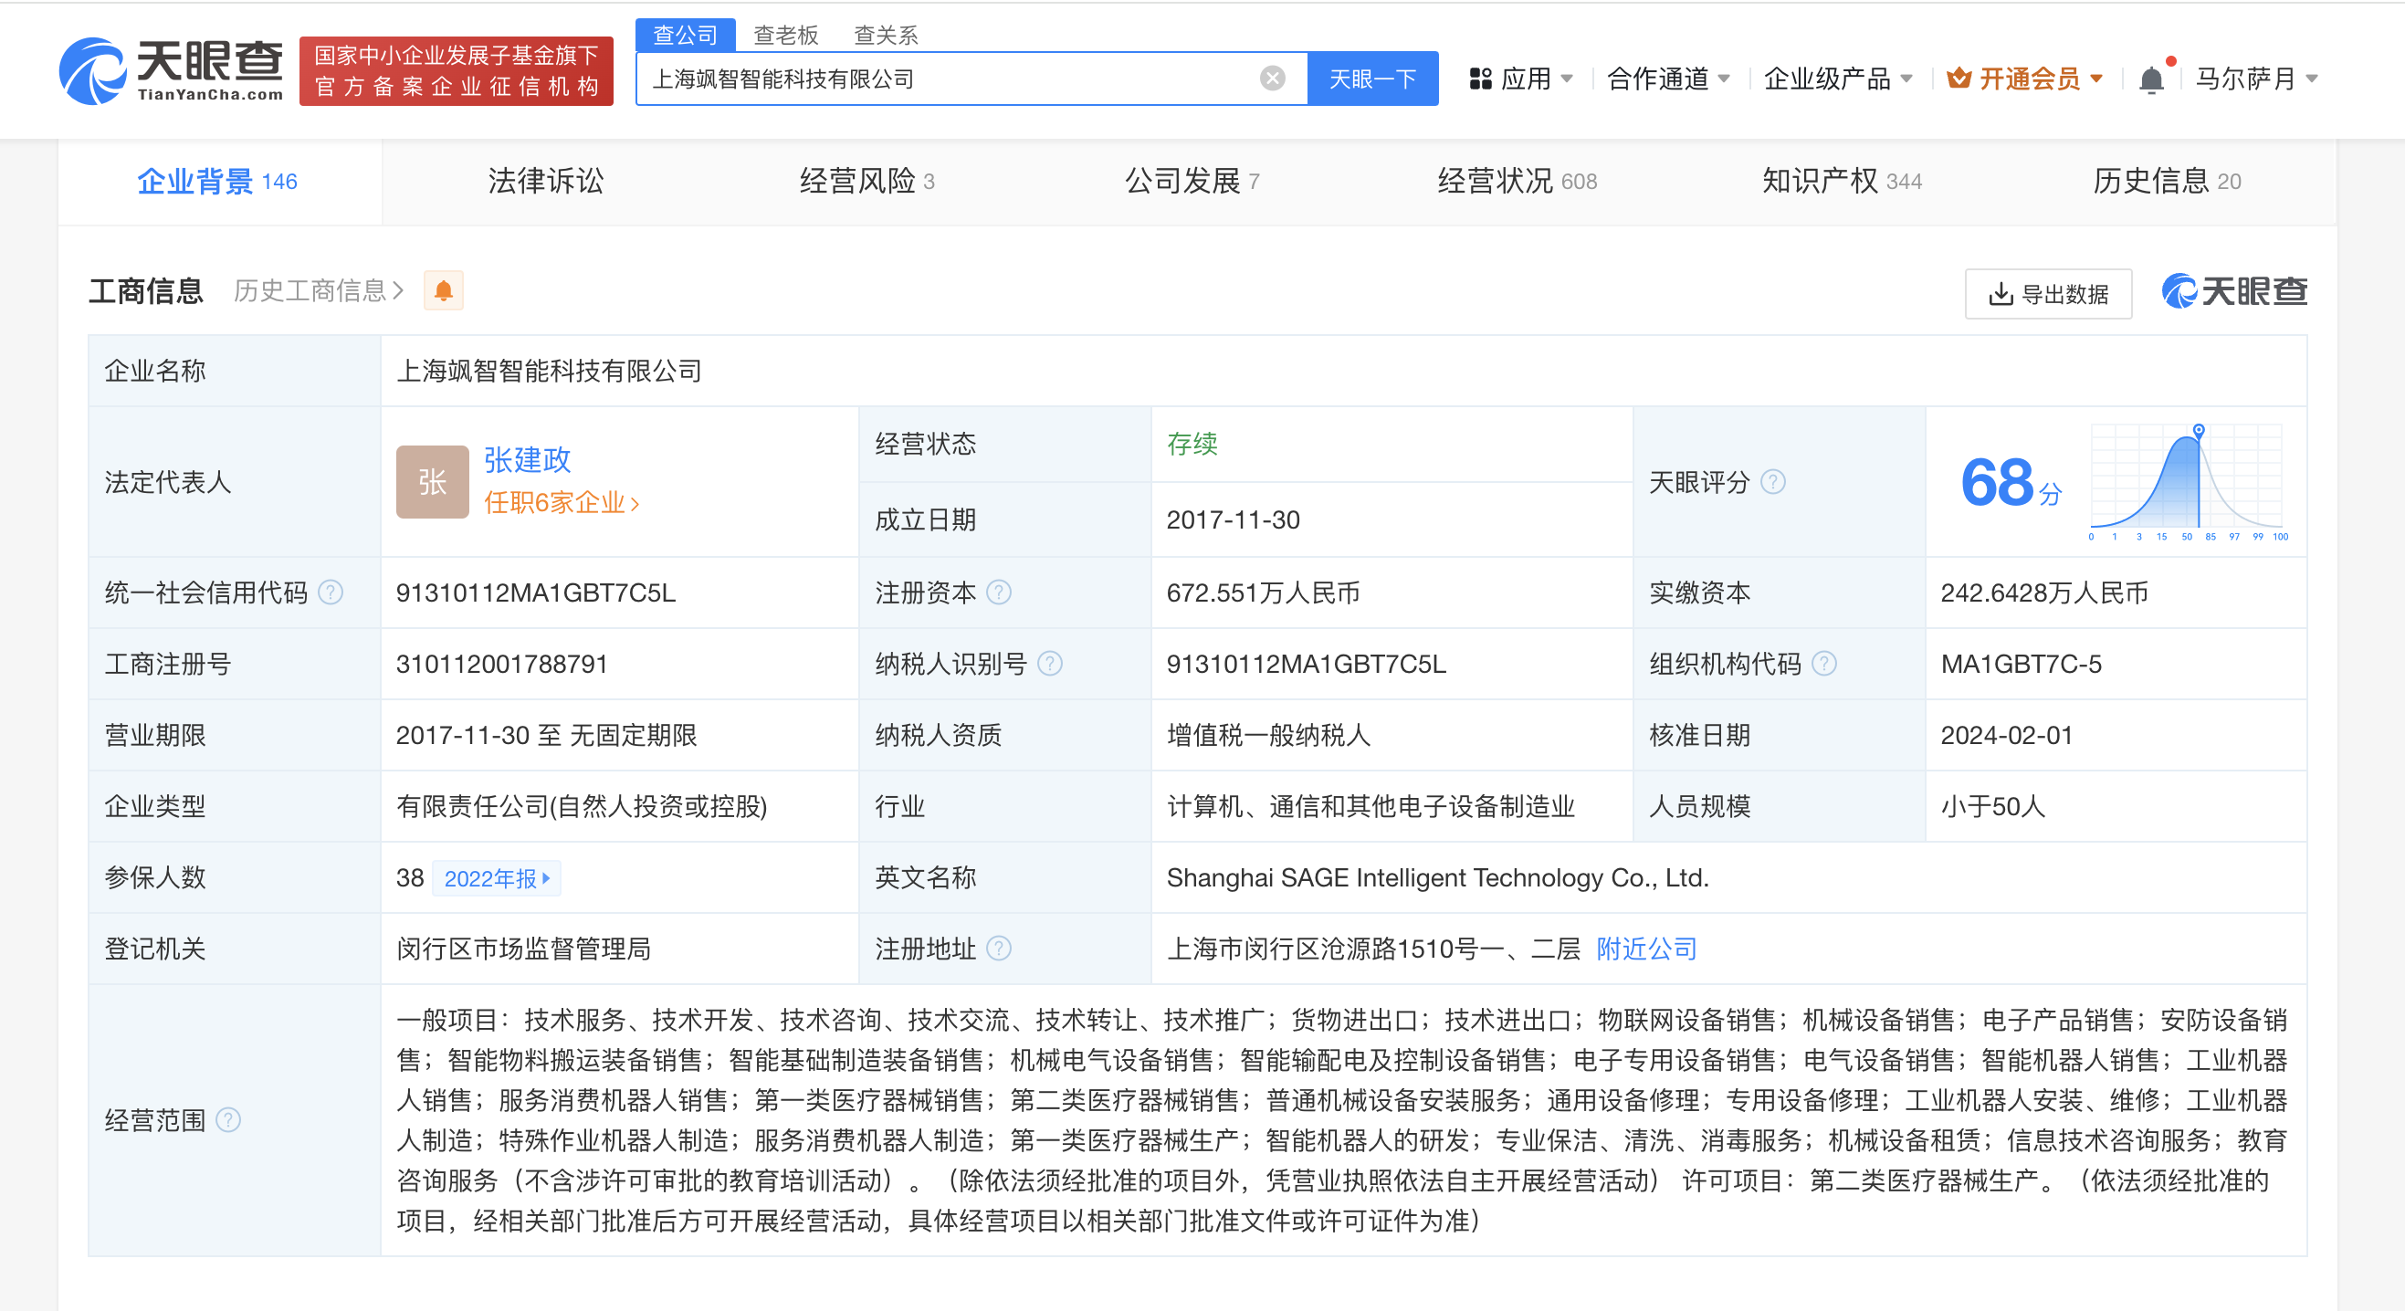Click help icon next to 注册地址
This screenshot has width=2405, height=1311.
pos(999,948)
